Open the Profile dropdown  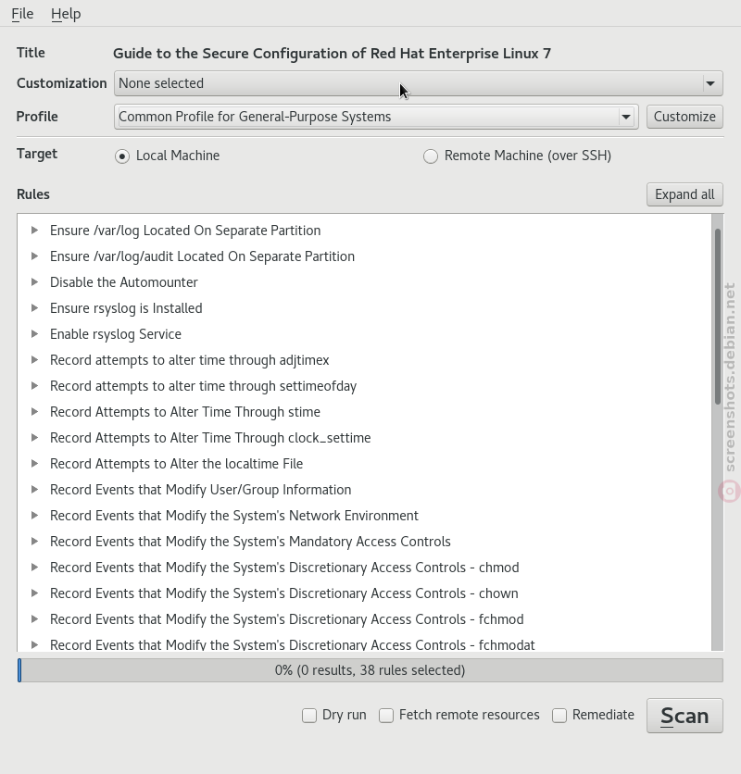[x=376, y=117]
